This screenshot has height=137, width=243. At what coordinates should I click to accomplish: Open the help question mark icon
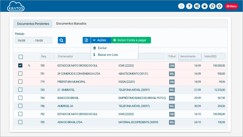tap(189, 6)
